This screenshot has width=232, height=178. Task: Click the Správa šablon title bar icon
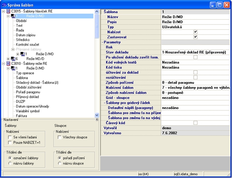tap(4, 5)
